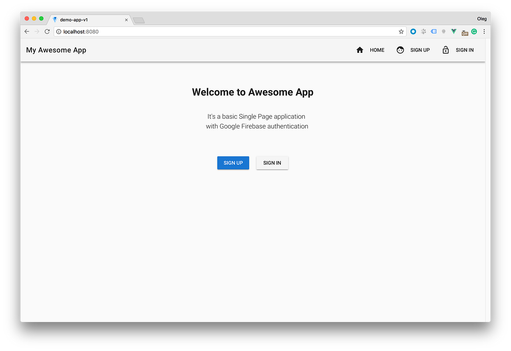Open the Vue.js devtools extension
Viewport: 511px width, 351px height.
[x=454, y=31]
